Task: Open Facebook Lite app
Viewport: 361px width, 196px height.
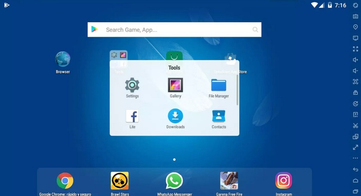Action: pos(132,116)
